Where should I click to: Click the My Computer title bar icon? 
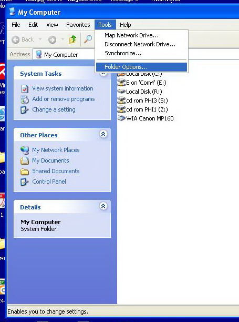point(12,12)
